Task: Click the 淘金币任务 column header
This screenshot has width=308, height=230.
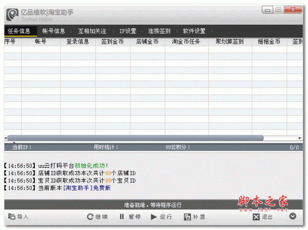Action: pyautogui.click(x=186, y=42)
